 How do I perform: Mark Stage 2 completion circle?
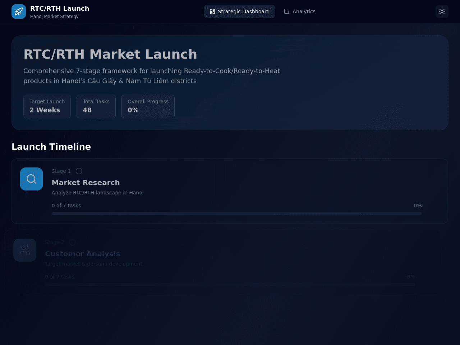pos(72,242)
